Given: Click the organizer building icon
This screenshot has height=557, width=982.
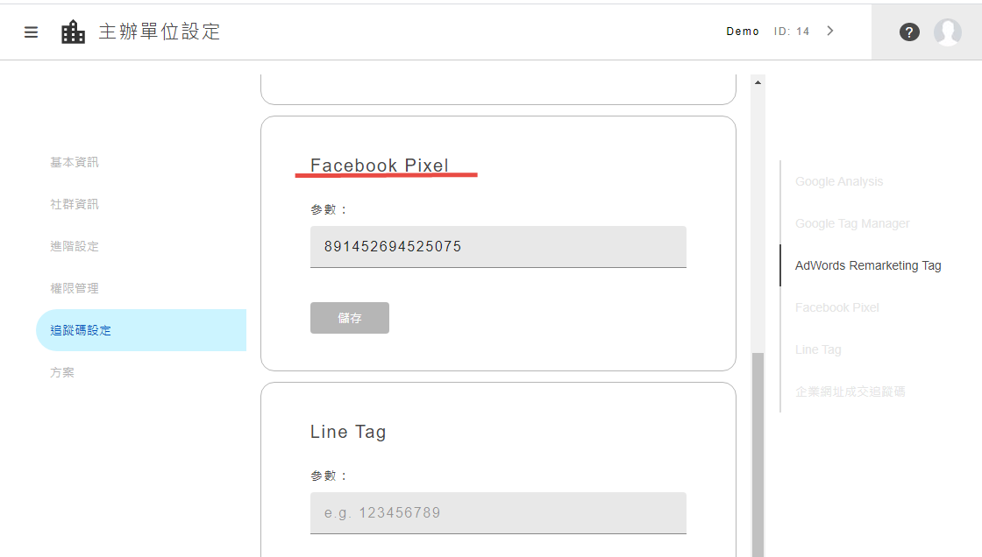Looking at the screenshot, I should pyautogui.click(x=74, y=32).
